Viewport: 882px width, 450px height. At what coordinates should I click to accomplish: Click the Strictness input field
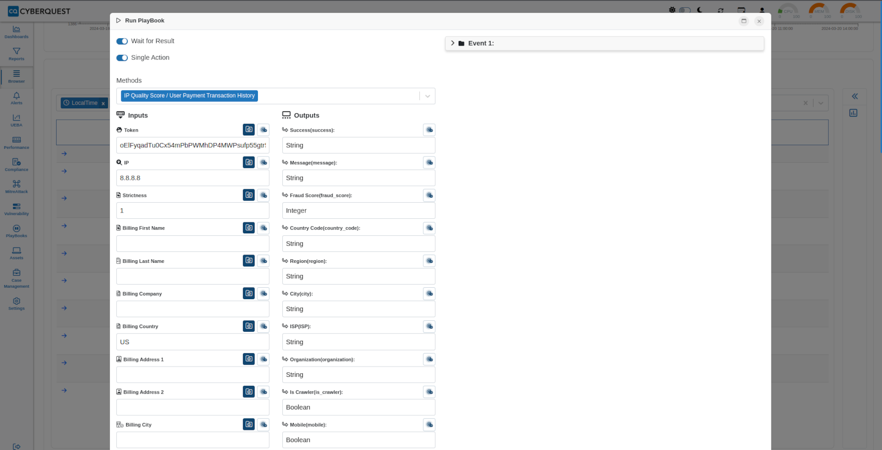point(192,210)
